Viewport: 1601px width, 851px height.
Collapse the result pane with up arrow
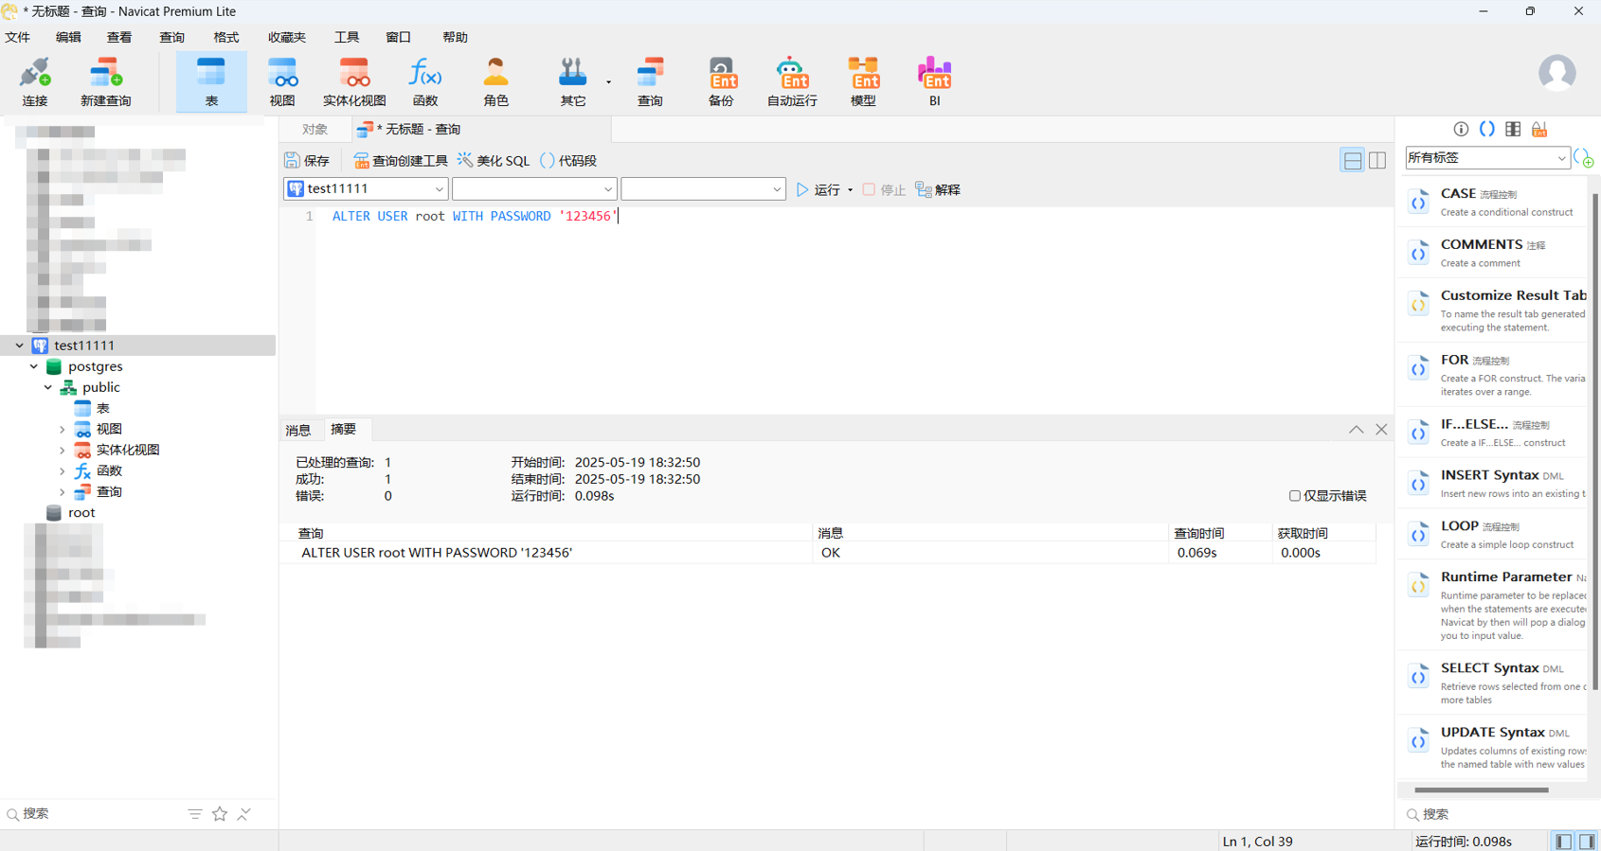1357,430
